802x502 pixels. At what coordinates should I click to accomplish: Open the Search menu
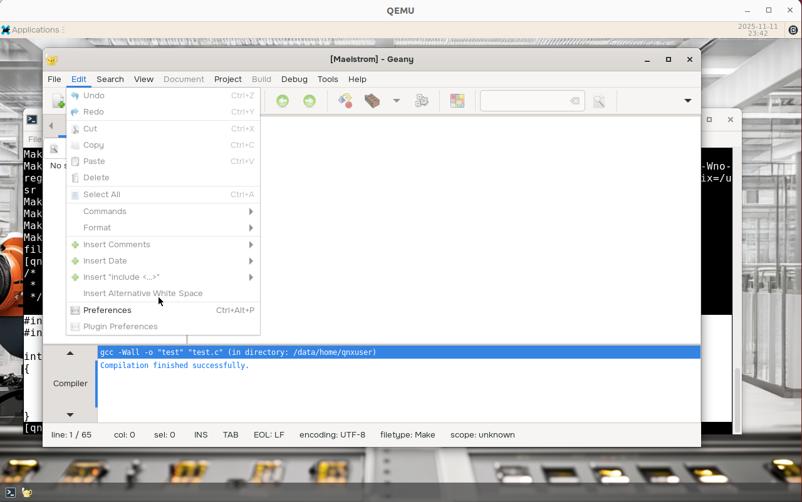click(110, 79)
